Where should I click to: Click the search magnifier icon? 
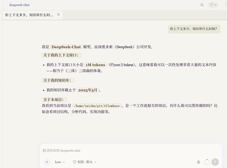click(x=202, y=5)
